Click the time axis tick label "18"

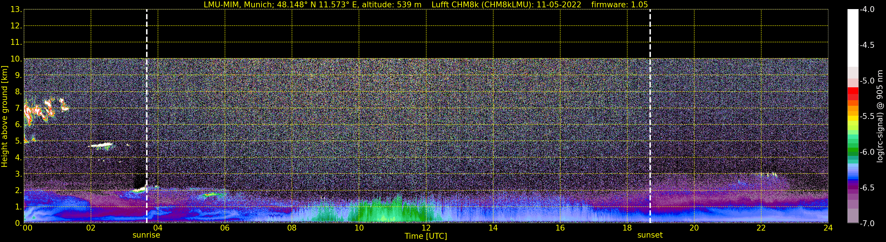click(627, 228)
